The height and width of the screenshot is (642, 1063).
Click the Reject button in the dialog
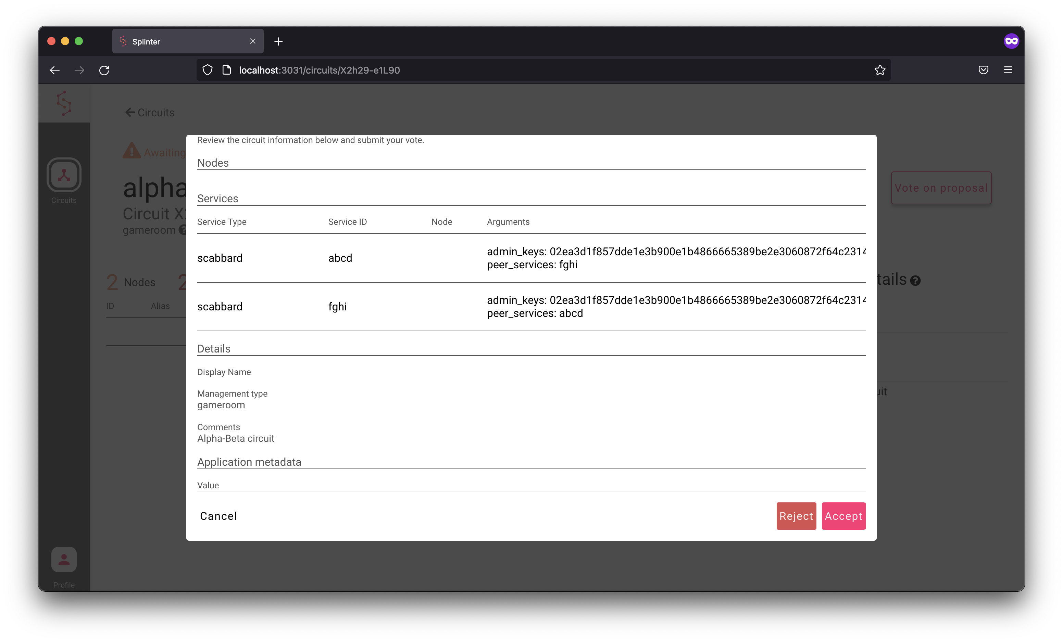(x=796, y=516)
